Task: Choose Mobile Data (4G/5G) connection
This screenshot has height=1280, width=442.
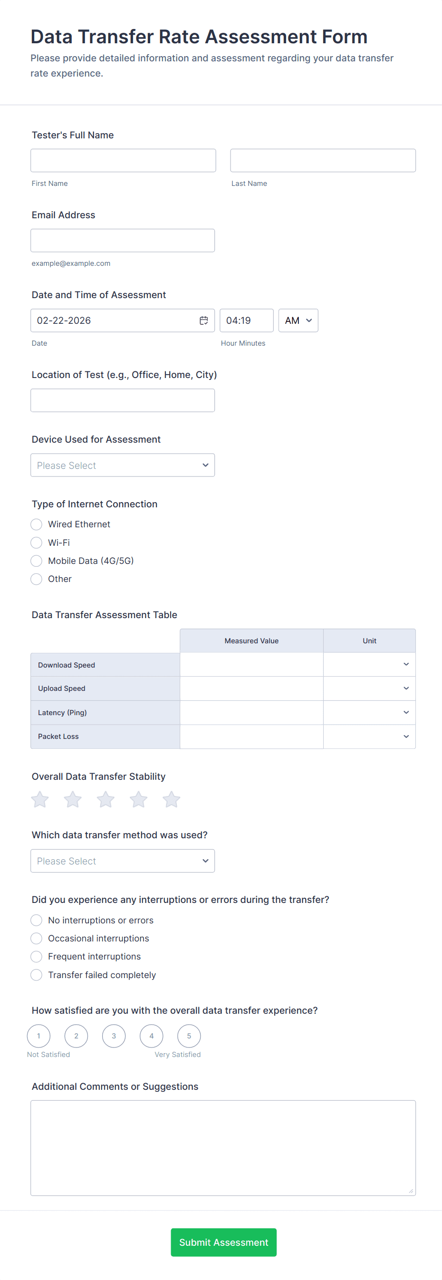Action: coord(36,561)
